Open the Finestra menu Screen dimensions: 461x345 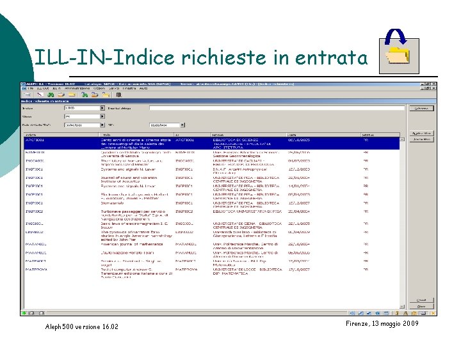[129, 88]
